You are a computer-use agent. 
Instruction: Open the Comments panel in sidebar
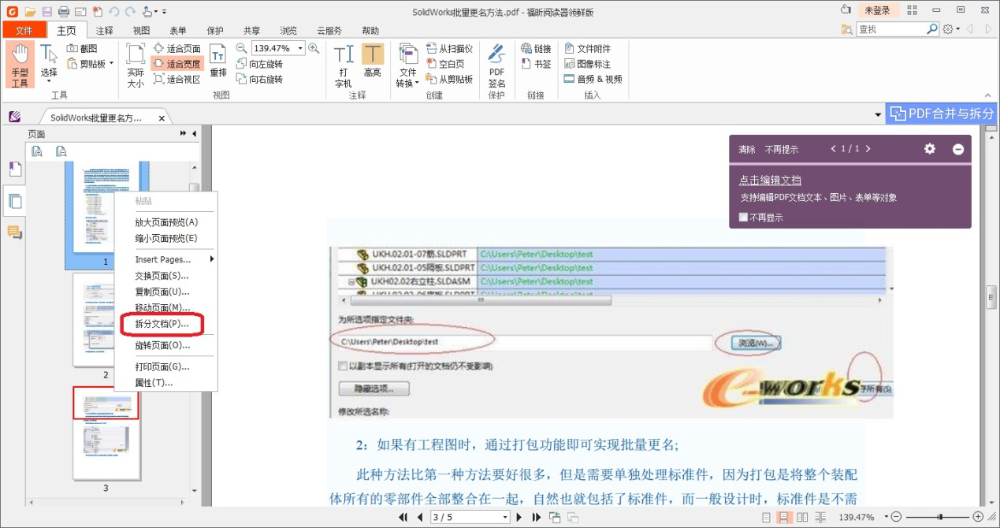click(14, 232)
